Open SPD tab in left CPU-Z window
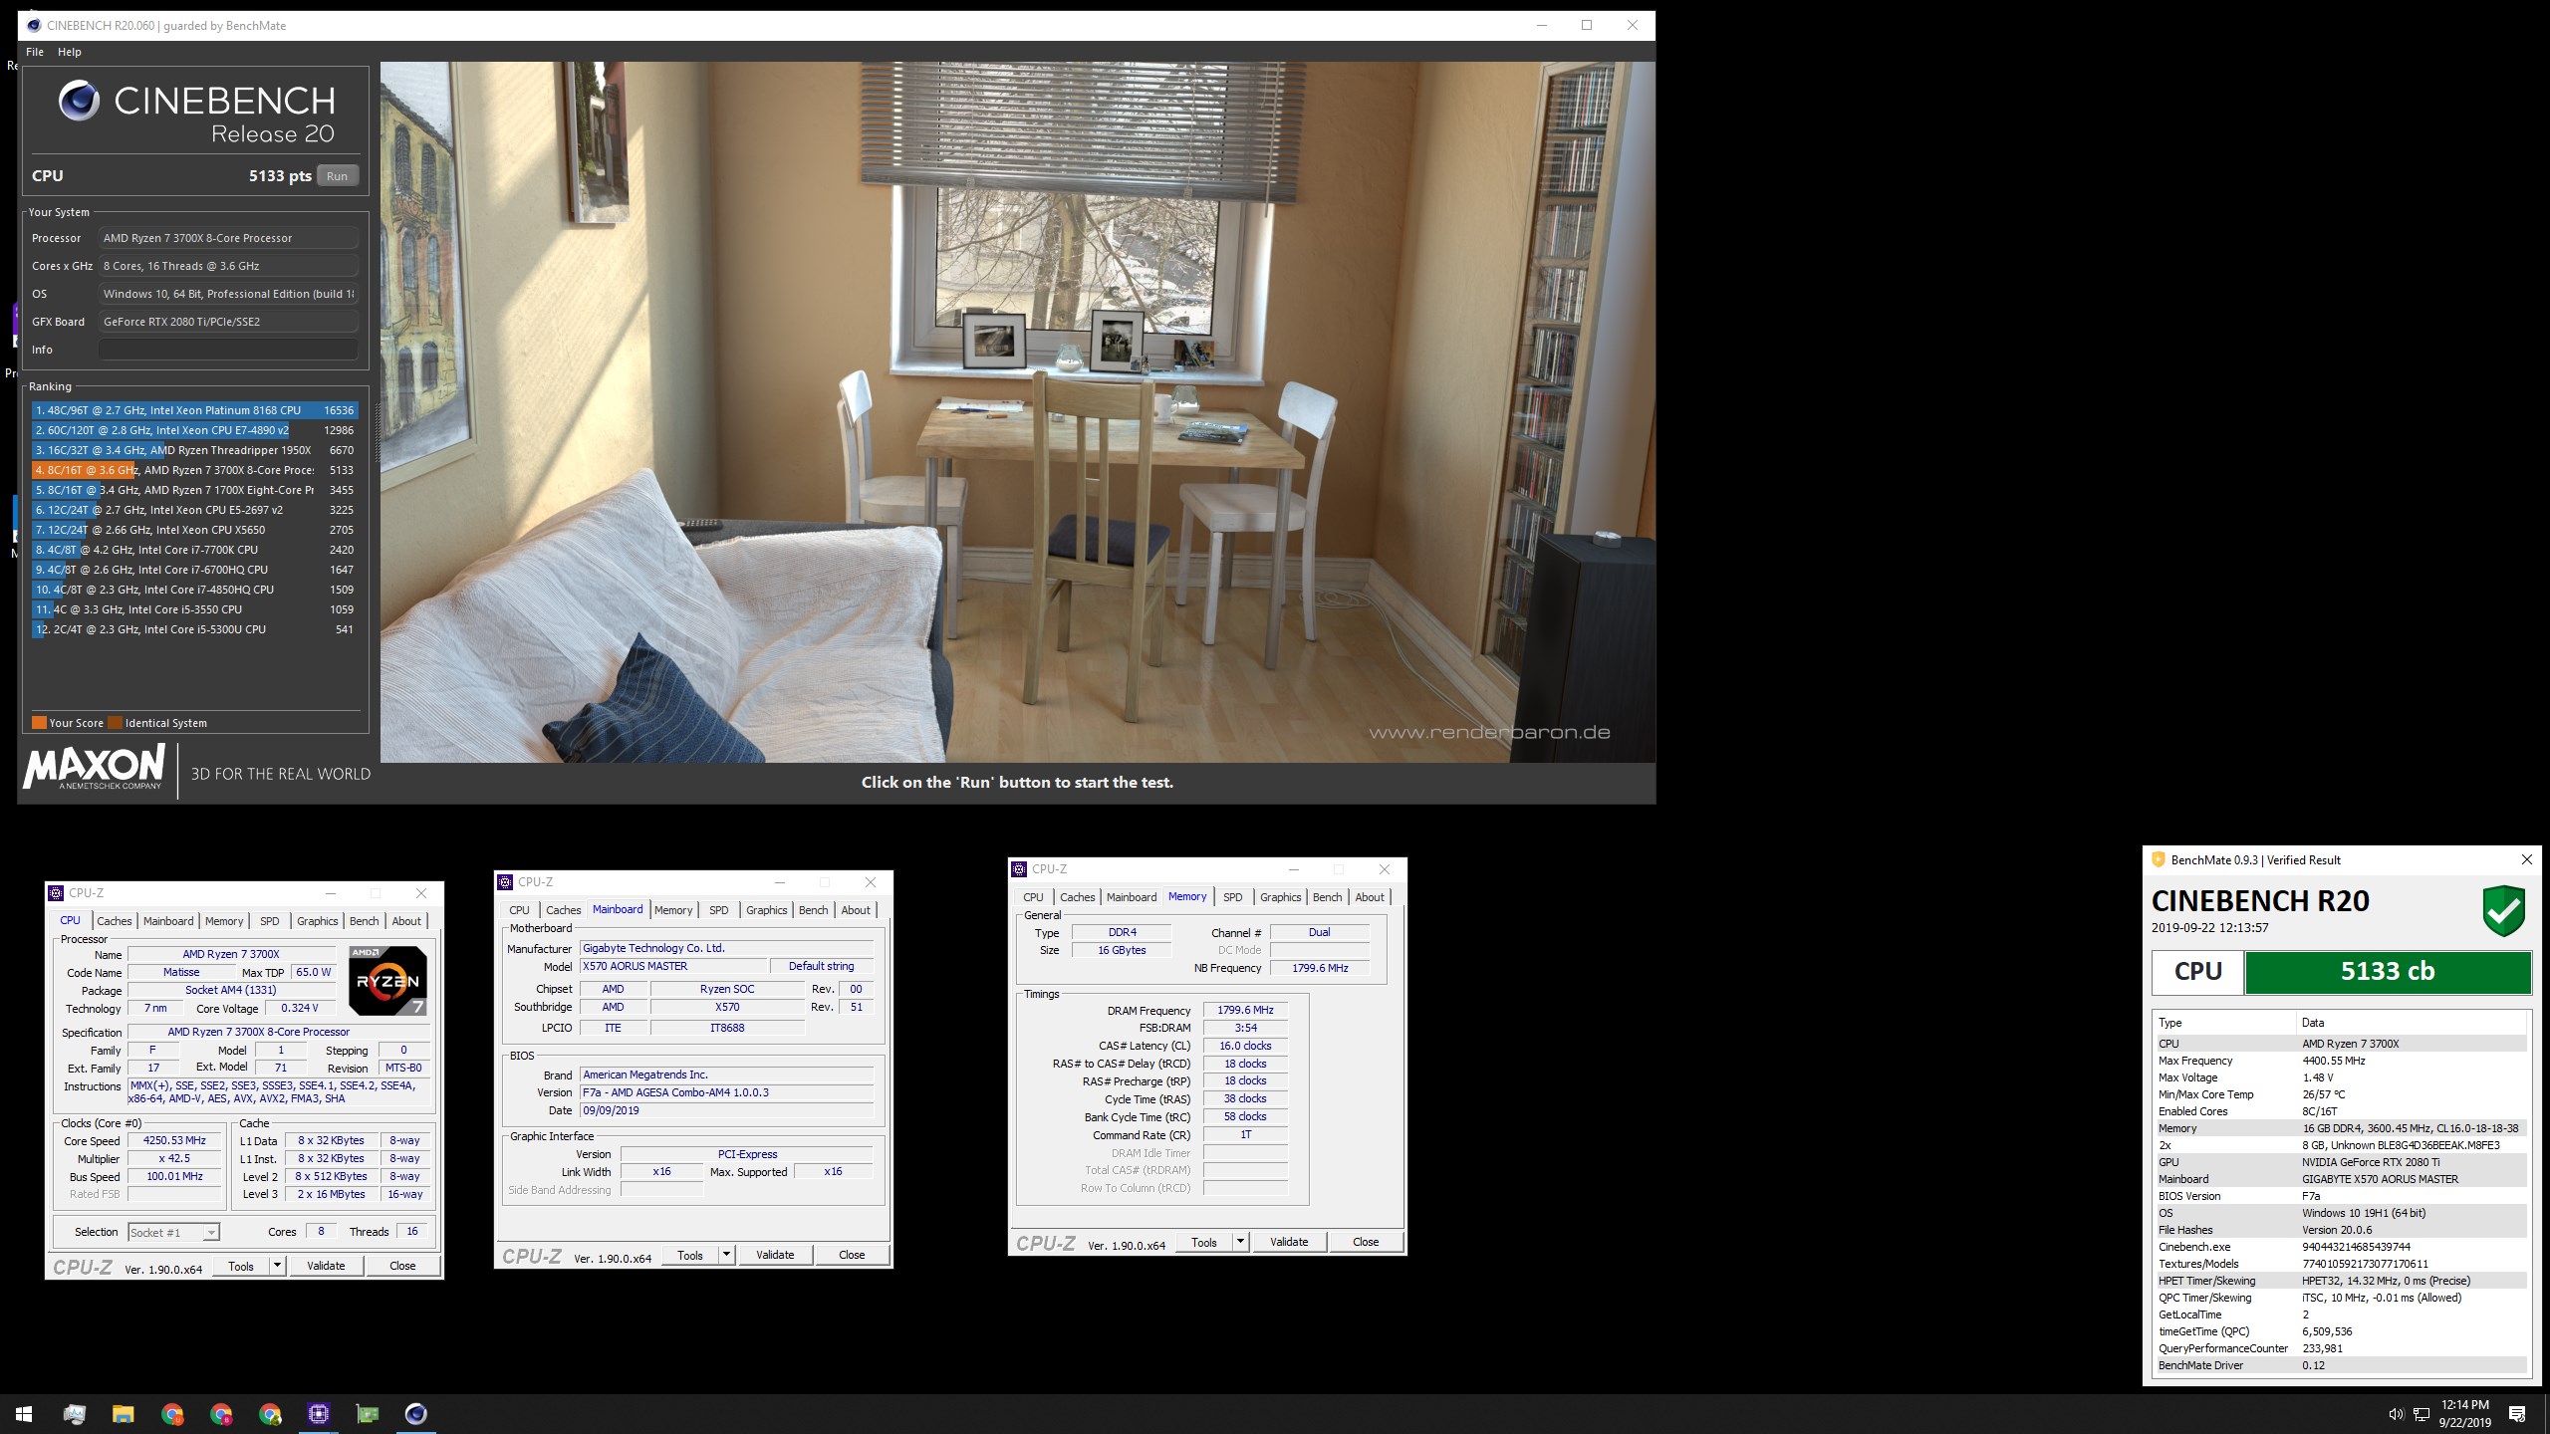This screenshot has height=1434, width=2550. click(x=270, y=921)
